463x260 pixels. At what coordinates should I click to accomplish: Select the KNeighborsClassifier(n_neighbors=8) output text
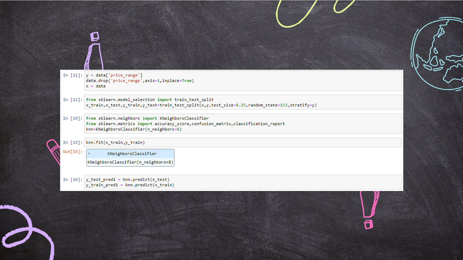pos(130,162)
